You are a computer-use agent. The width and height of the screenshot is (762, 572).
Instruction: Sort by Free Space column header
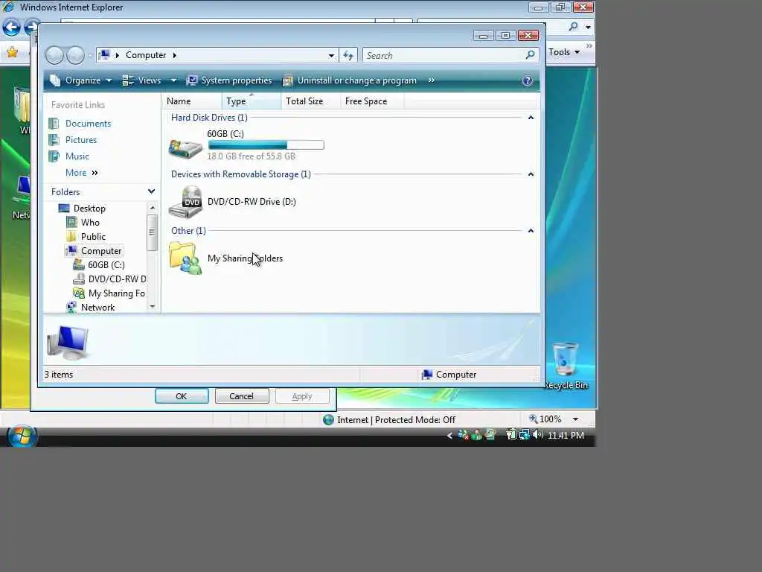[372, 101]
